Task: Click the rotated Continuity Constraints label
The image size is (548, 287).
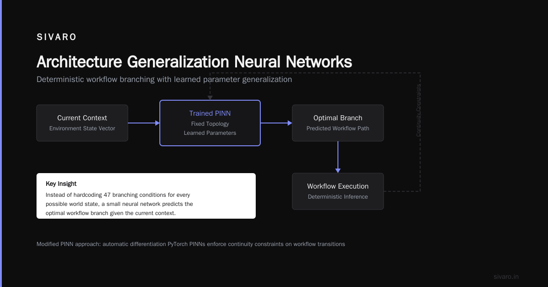Action: tap(419, 110)
